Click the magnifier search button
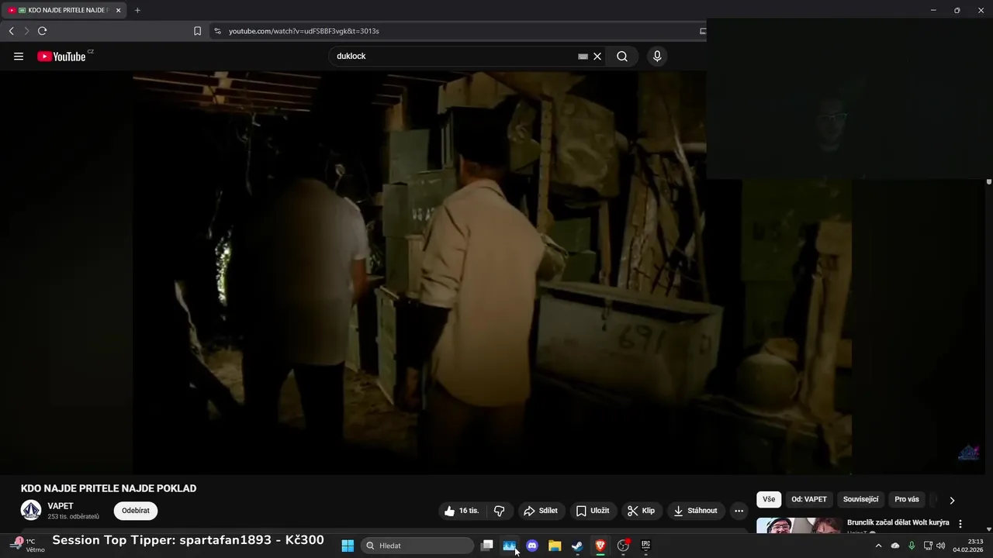Screen dimensions: 993x558 click(x=622, y=56)
